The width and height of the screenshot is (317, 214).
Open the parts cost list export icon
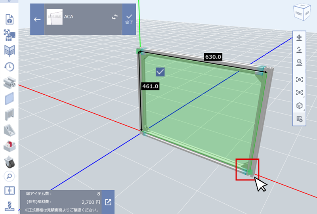[108, 202]
